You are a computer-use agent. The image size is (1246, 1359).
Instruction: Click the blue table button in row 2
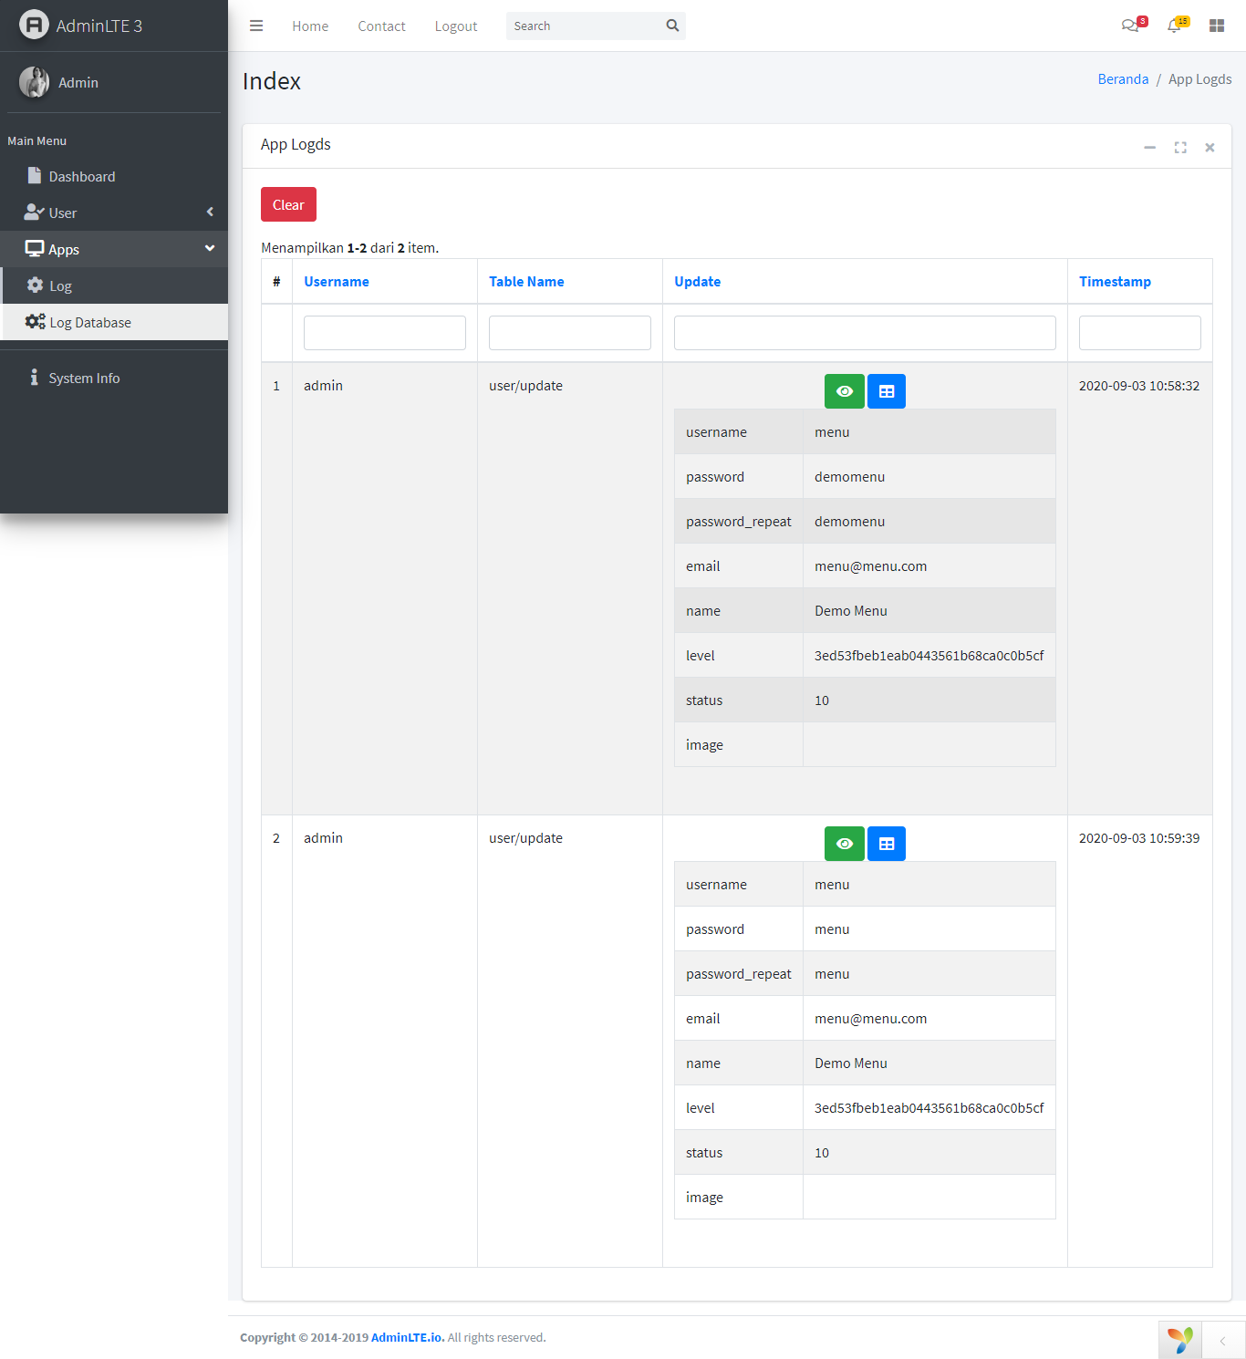pos(887,844)
